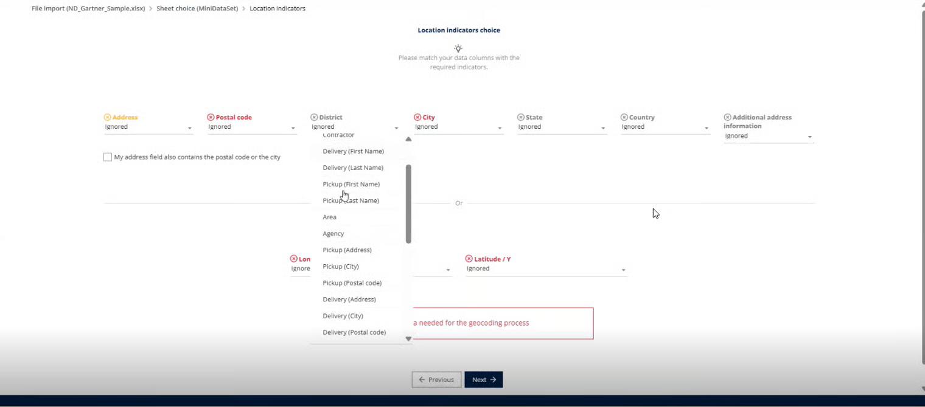Image resolution: width=925 pixels, height=407 pixels.
Task: Expand the City column dropdown
Action: 458,128
